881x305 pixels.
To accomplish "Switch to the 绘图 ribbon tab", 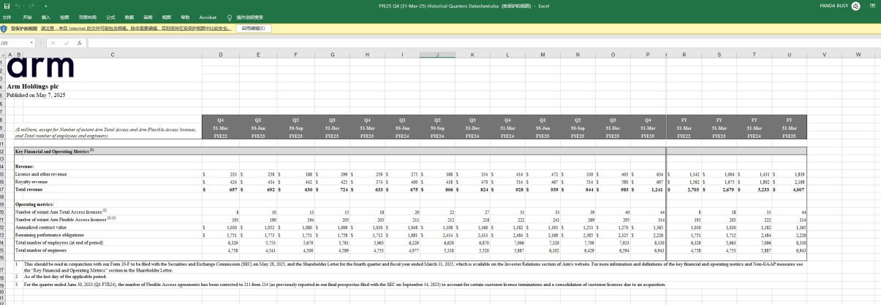I will click(x=65, y=16).
